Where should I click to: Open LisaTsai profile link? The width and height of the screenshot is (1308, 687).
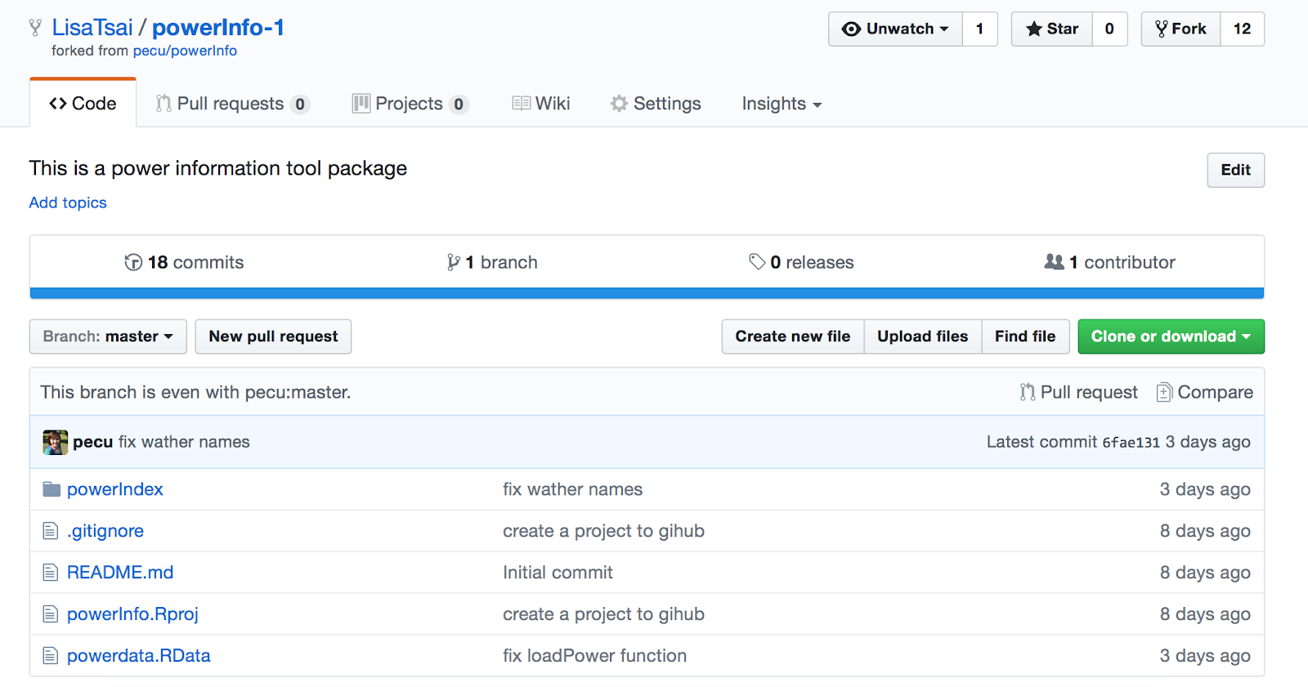coord(92,28)
